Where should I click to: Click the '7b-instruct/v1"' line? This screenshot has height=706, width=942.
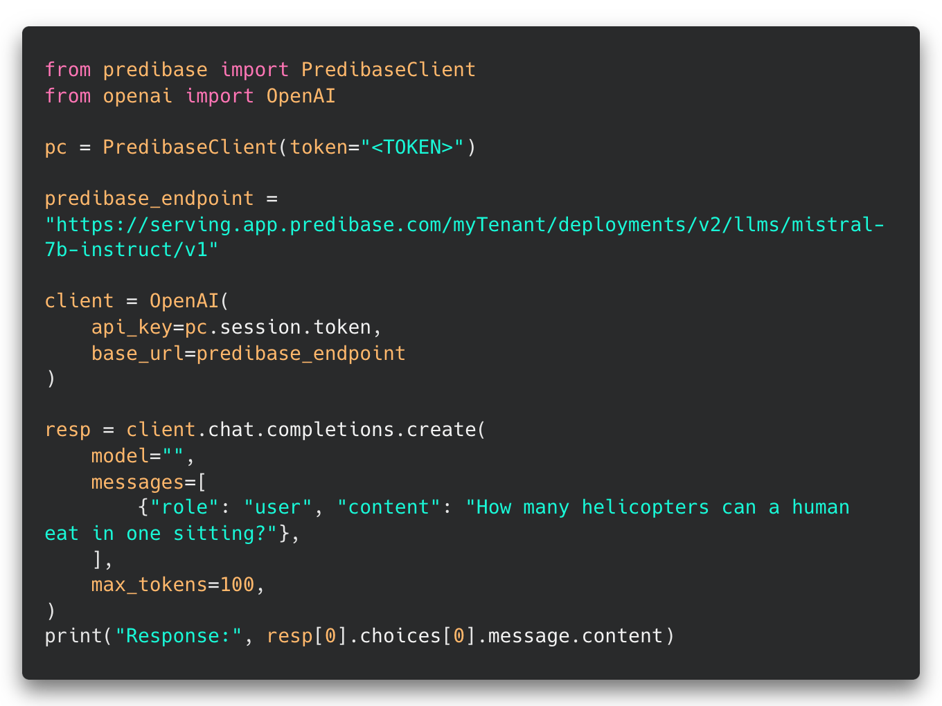(x=132, y=250)
